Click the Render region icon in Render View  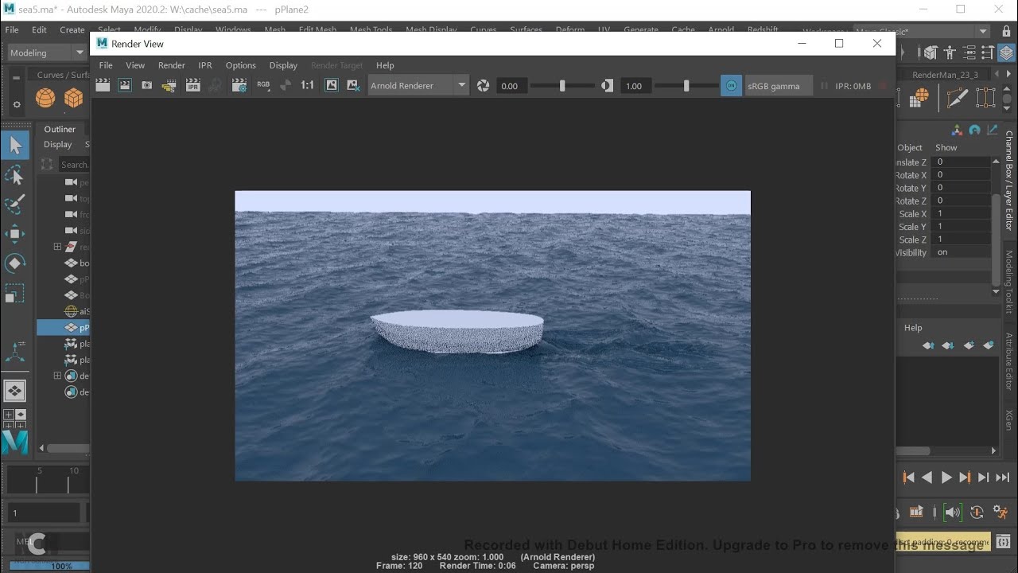click(125, 85)
